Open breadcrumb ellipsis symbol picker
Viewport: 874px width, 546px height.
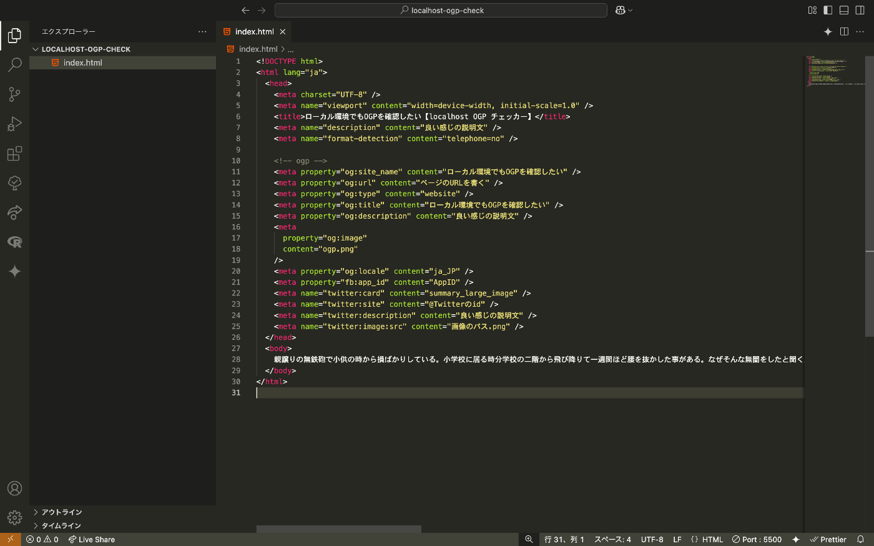point(291,49)
